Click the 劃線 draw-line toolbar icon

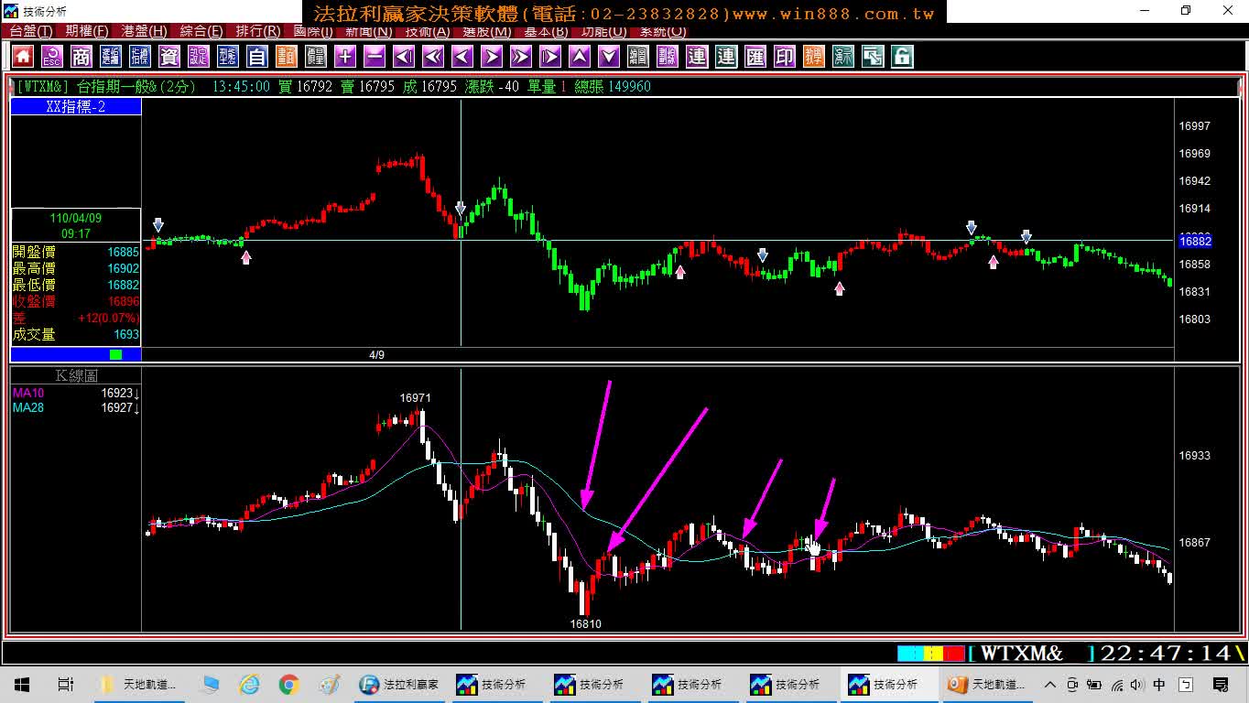[x=668, y=57]
